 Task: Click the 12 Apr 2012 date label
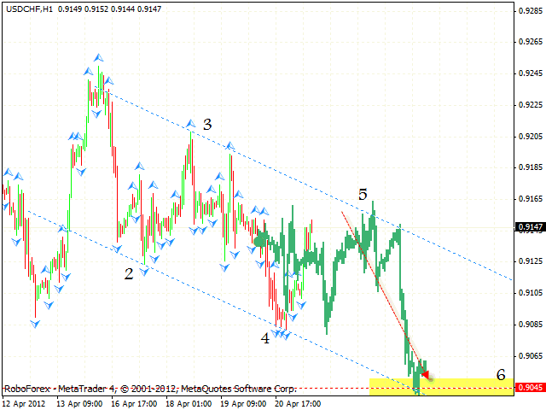pyautogui.click(x=28, y=402)
